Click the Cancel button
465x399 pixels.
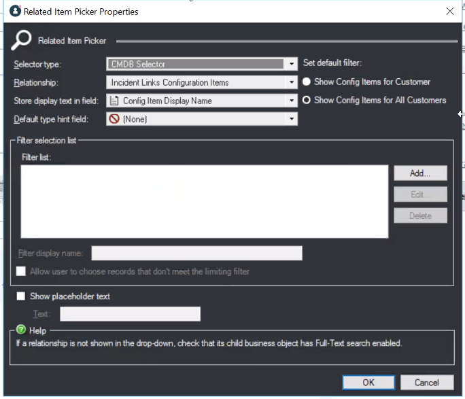427,383
